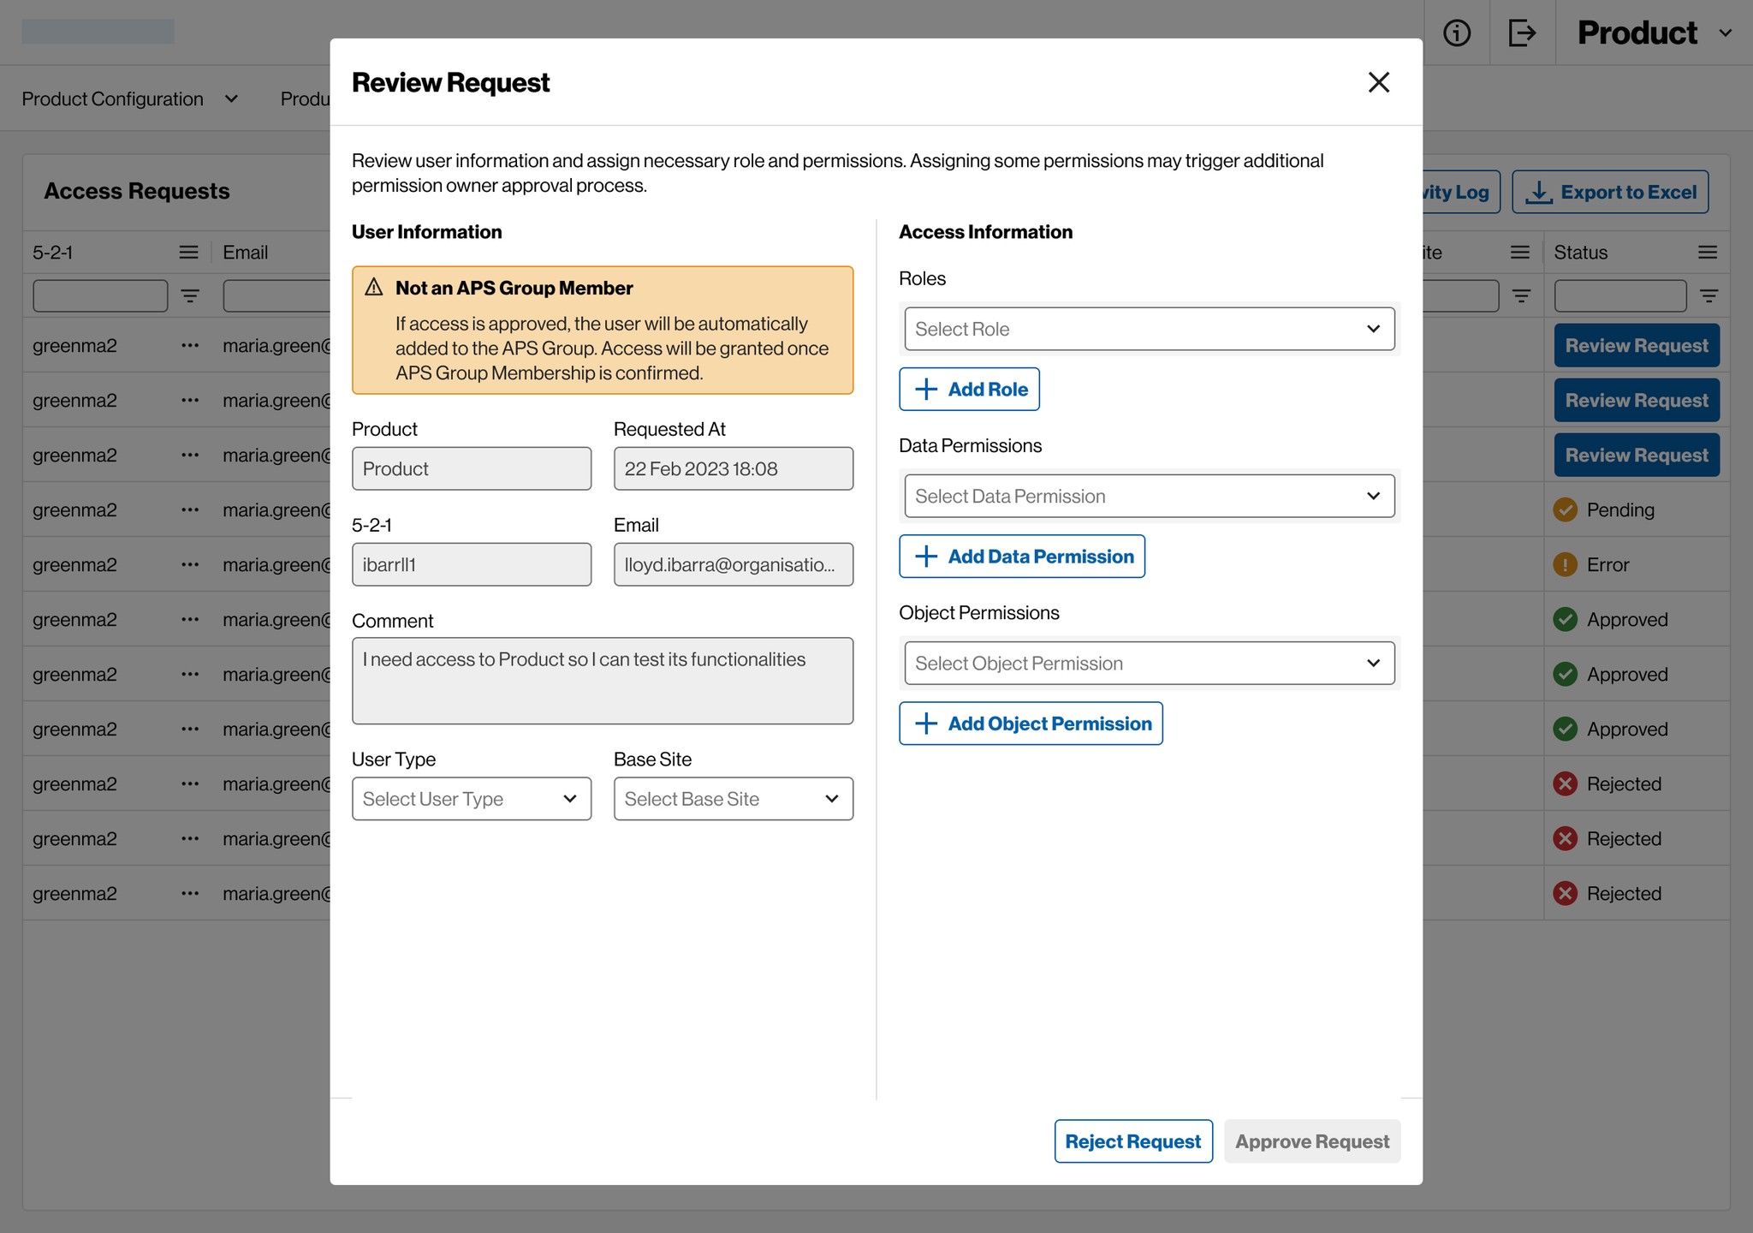
Task: Click the info circle icon in header
Action: pos(1456,33)
